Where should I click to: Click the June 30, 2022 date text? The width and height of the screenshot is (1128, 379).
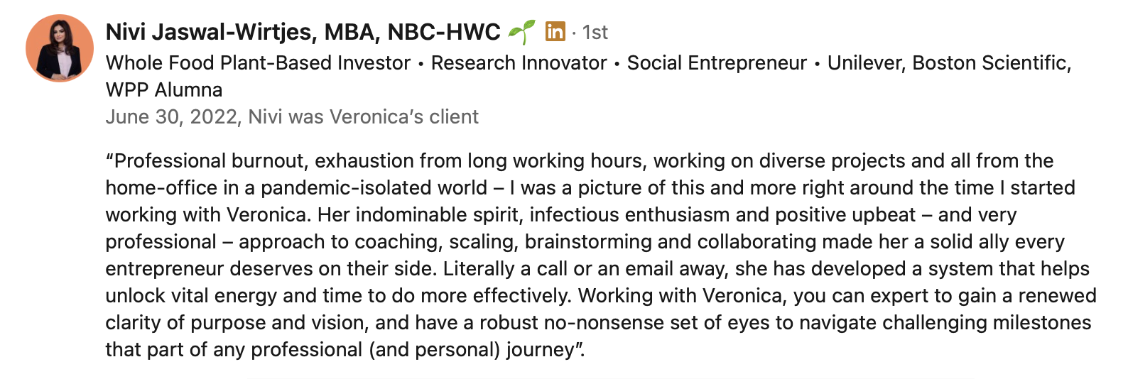click(170, 117)
